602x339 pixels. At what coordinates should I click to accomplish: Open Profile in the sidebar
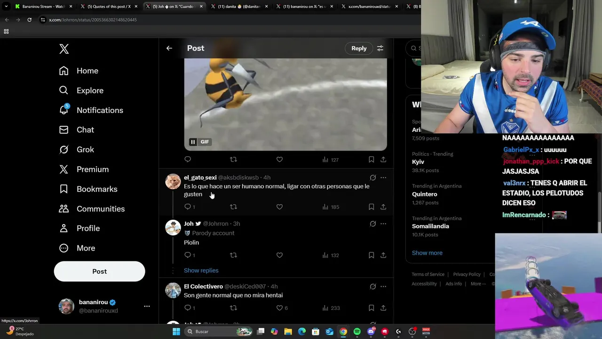coord(79,228)
